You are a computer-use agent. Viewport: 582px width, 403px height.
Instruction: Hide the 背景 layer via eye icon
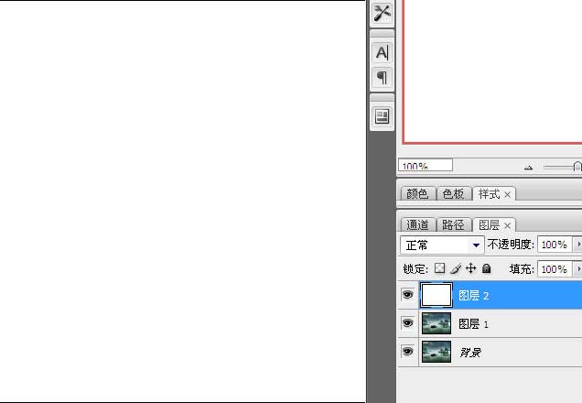pos(407,352)
